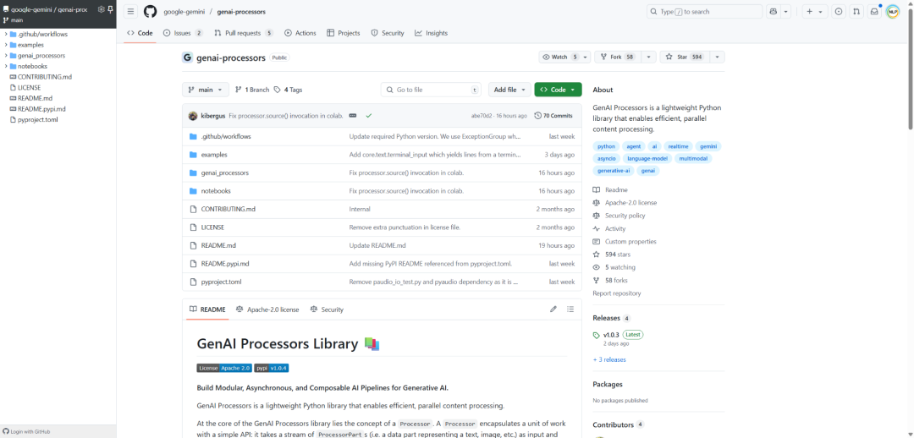This screenshot has width=914, height=438.
Task: Edit README with the pencil icon
Action: tap(553, 309)
